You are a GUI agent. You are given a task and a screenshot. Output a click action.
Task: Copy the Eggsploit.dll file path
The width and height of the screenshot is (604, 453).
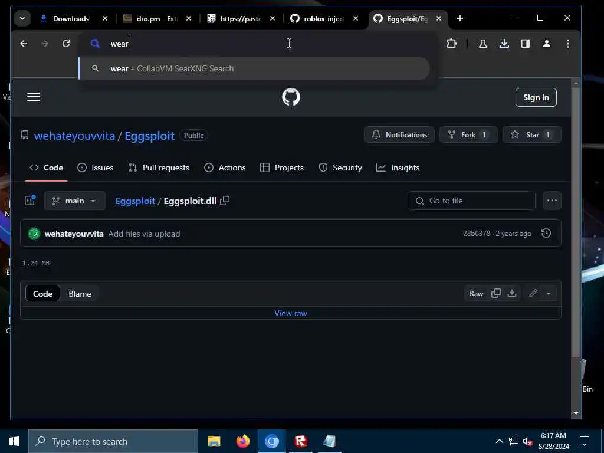225,201
